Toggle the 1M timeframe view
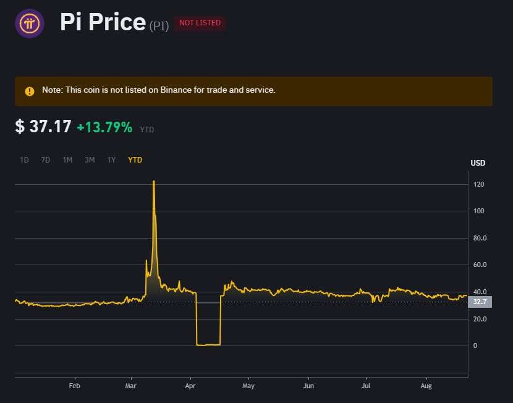The width and height of the screenshot is (513, 403). click(x=67, y=159)
